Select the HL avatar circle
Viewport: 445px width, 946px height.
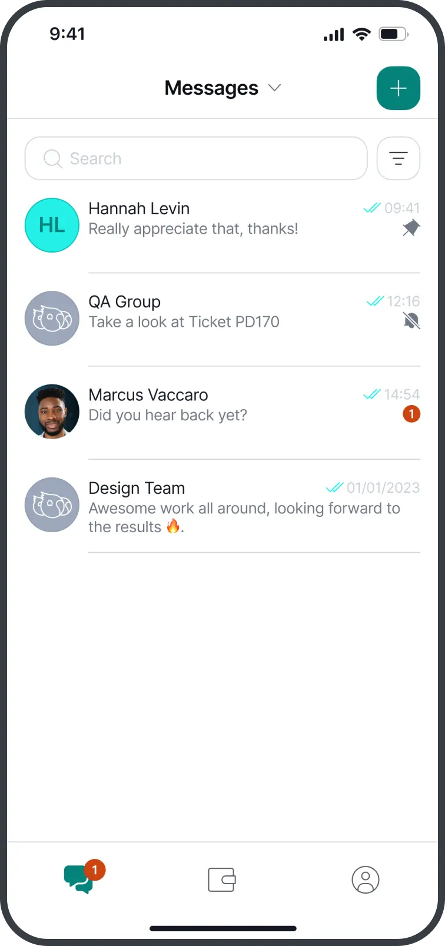tap(52, 225)
